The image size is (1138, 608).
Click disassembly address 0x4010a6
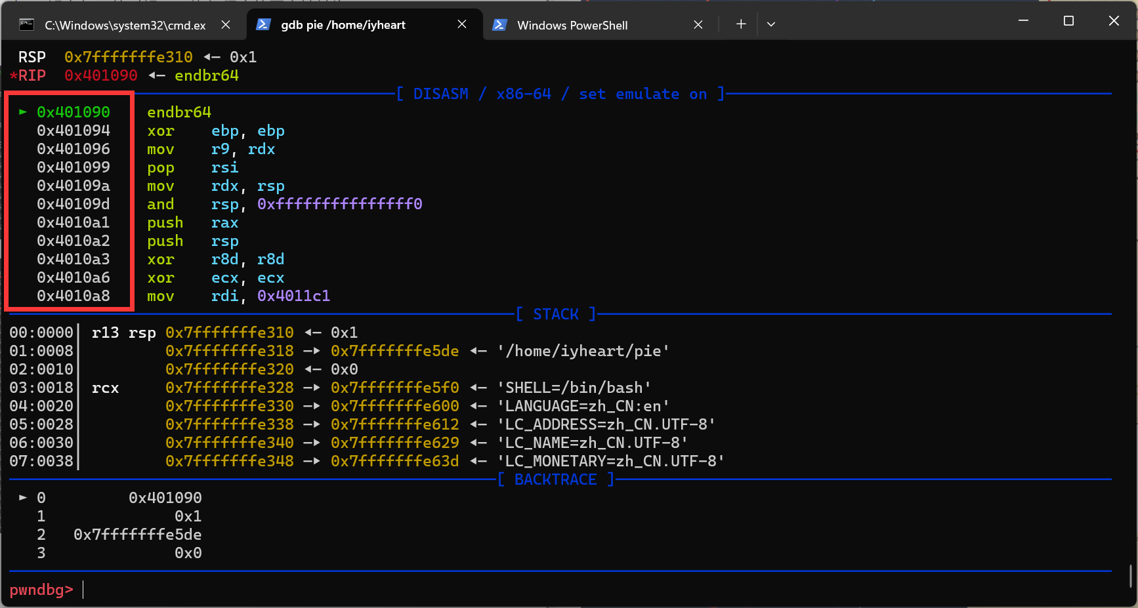74,277
